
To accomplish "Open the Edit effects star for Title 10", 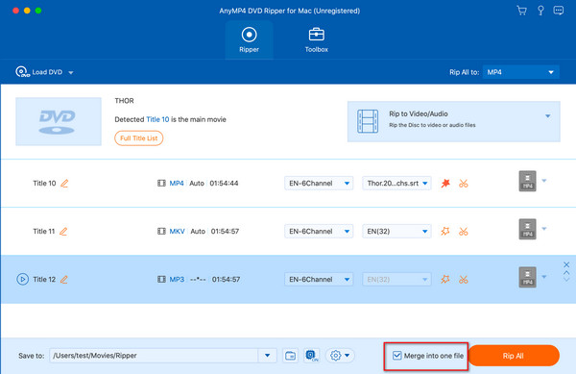I will (445, 183).
